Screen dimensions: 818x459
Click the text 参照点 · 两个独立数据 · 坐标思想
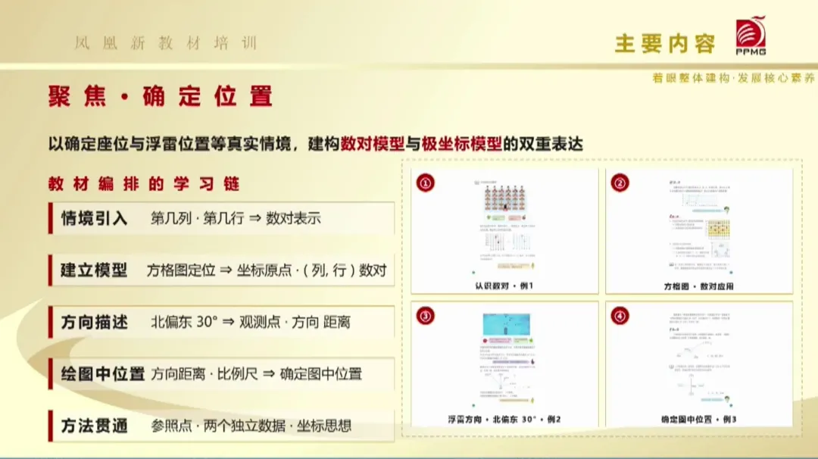(251, 426)
